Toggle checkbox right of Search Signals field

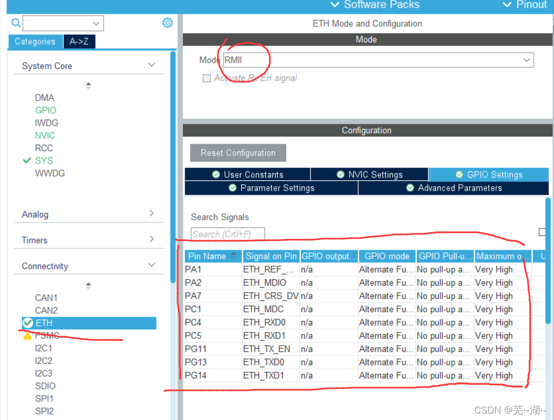(542, 232)
